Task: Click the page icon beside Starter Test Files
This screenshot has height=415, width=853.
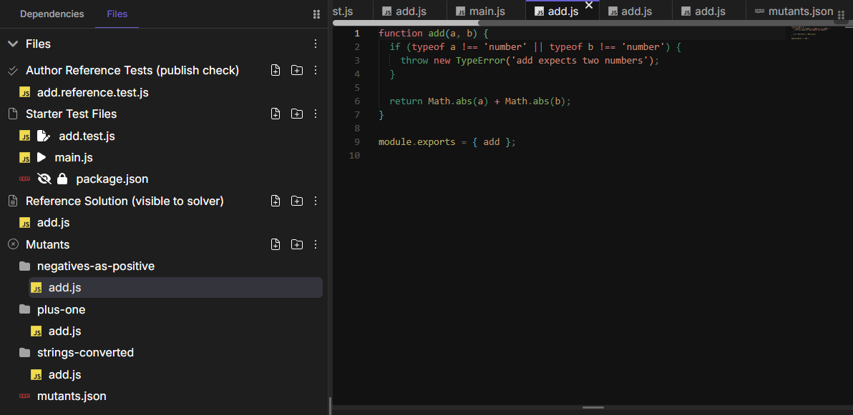Action: pyautogui.click(x=13, y=114)
